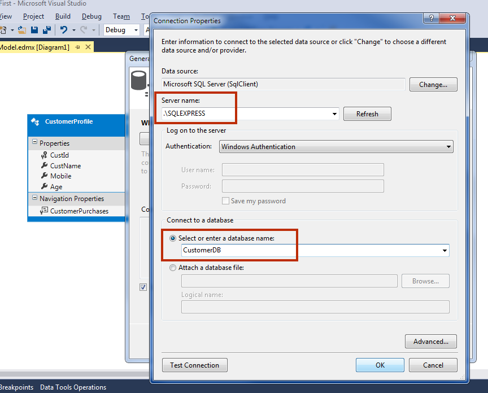Pin the Model.edmx [Diagram1] tab
Image resolution: width=488 pixels, height=393 pixels.
(x=77, y=47)
